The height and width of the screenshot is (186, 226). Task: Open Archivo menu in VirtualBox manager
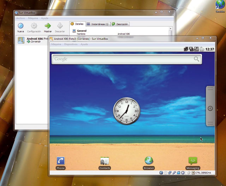20,18
